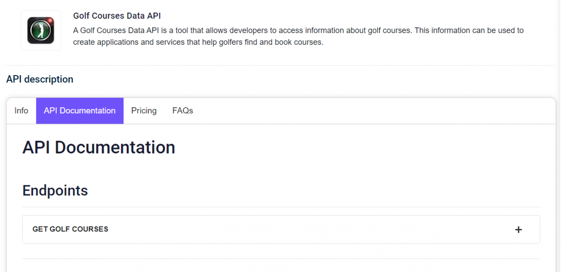The width and height of the screenshot is (561, 272).
Task: Expand the GET GOLF COURSES endpoint row
Action: [x=280, y=230]
